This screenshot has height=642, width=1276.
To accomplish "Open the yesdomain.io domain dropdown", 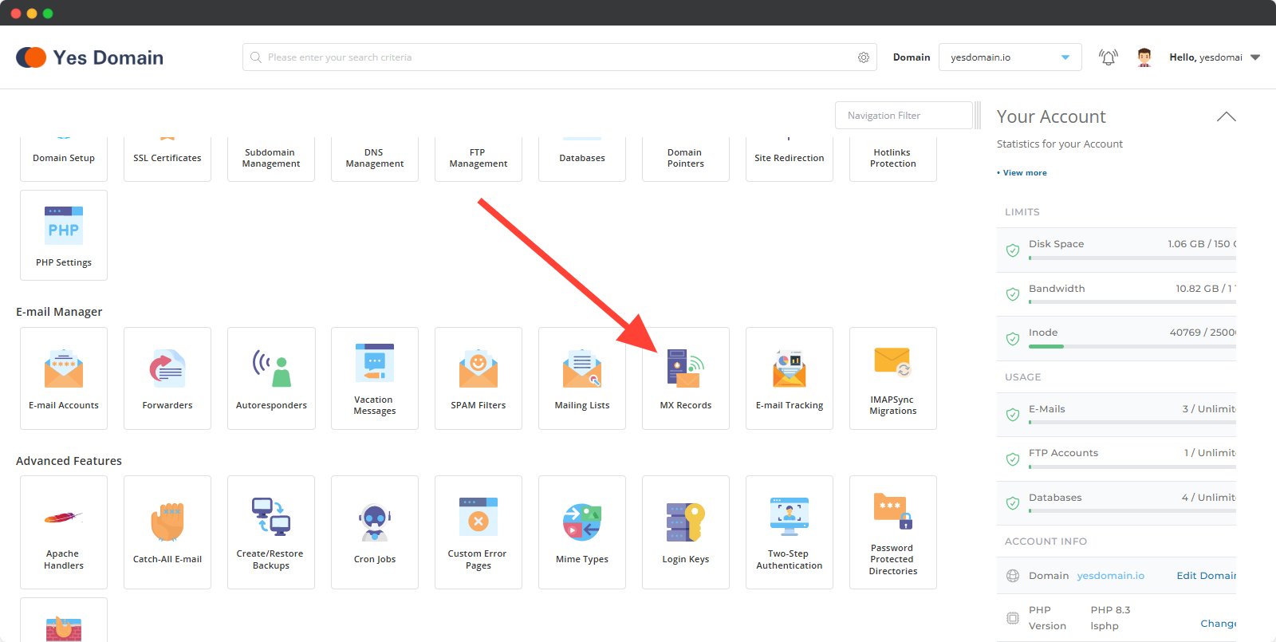I will click(x=1010, y=57).
